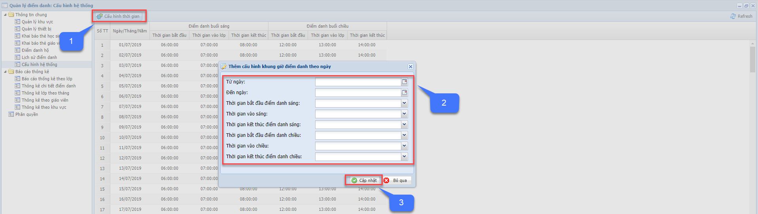Open Thời gian vào chiều dropdown list

point(404,146)
